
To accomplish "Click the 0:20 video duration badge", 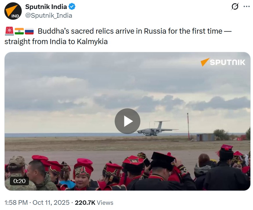I will 19,181.
